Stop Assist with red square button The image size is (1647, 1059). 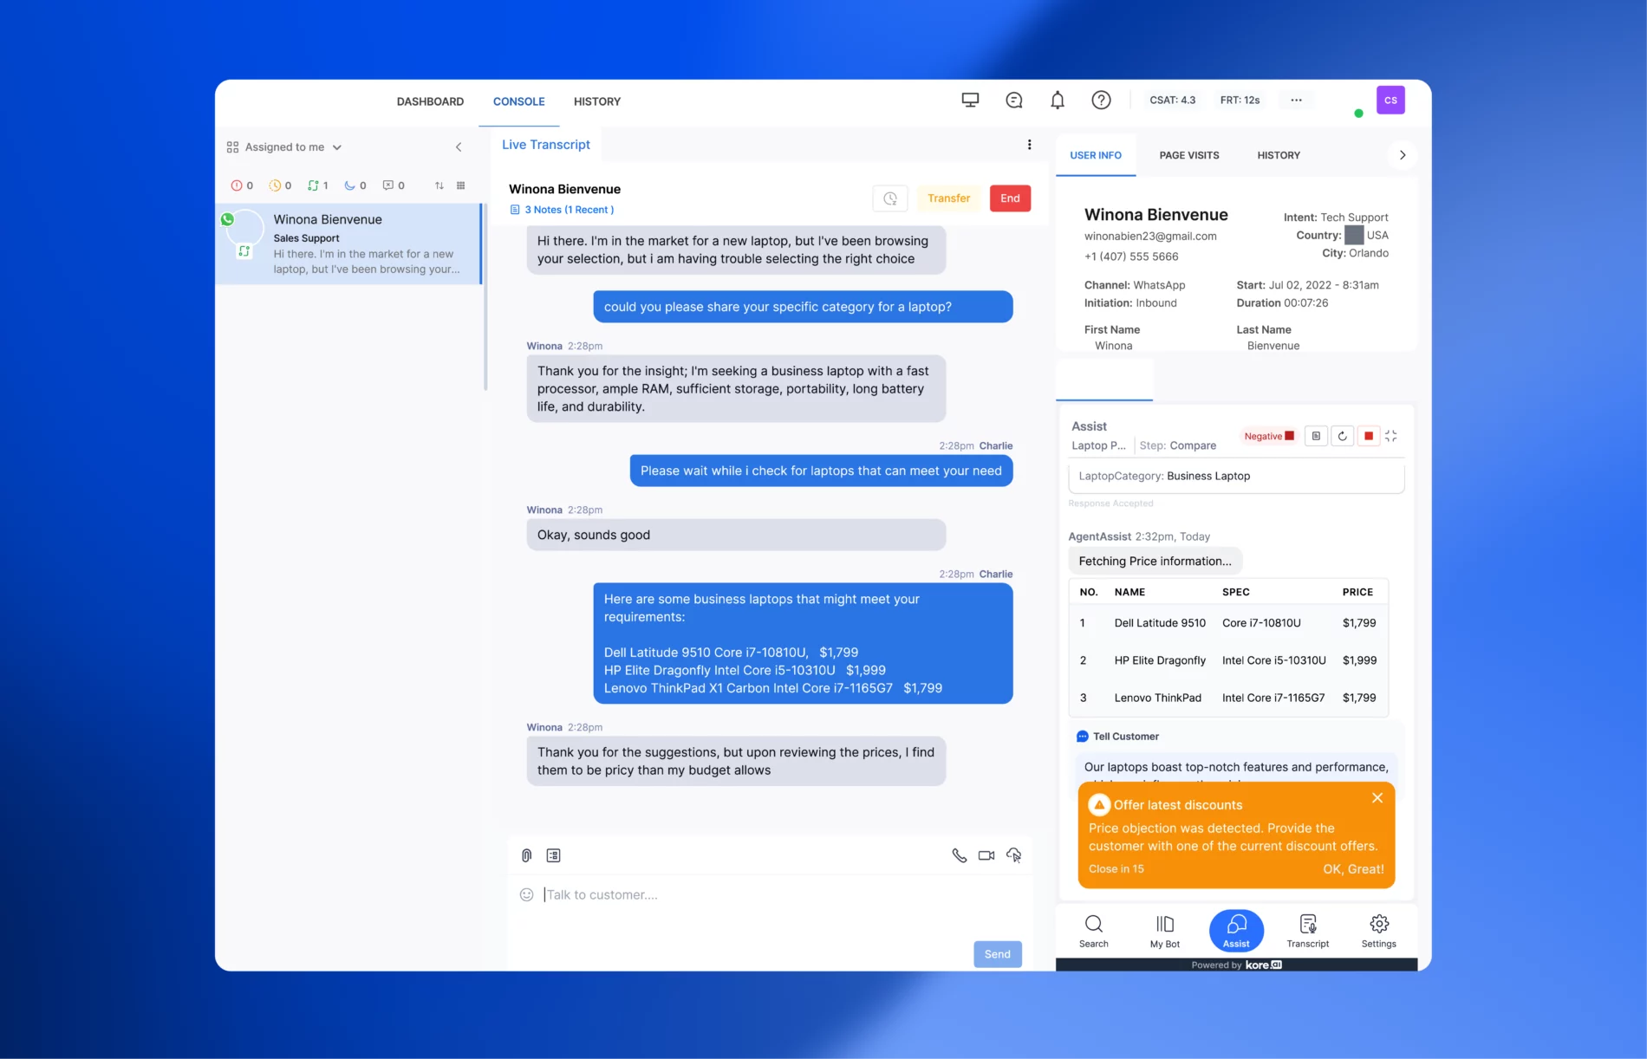coord(1369,436)
